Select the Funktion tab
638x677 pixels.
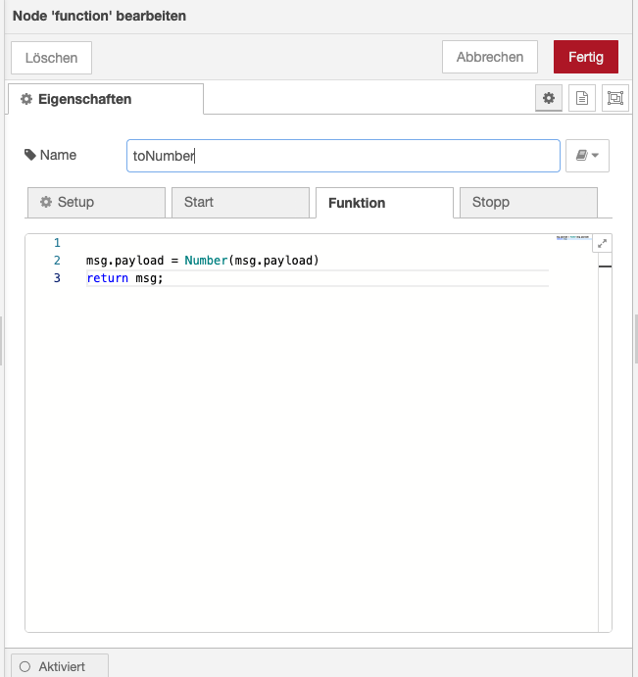(x=383, y=203)
